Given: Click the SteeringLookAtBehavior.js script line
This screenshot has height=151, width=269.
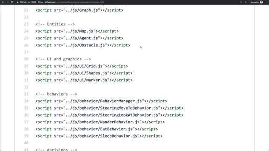Looking at the screenshot, I should pyautogui.click(x=109, y=115).
